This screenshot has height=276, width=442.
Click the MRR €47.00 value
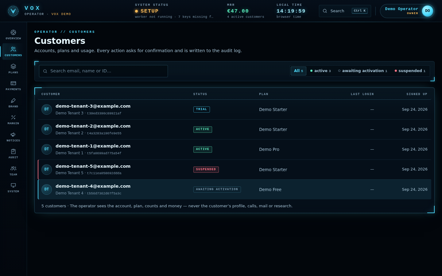238,11
